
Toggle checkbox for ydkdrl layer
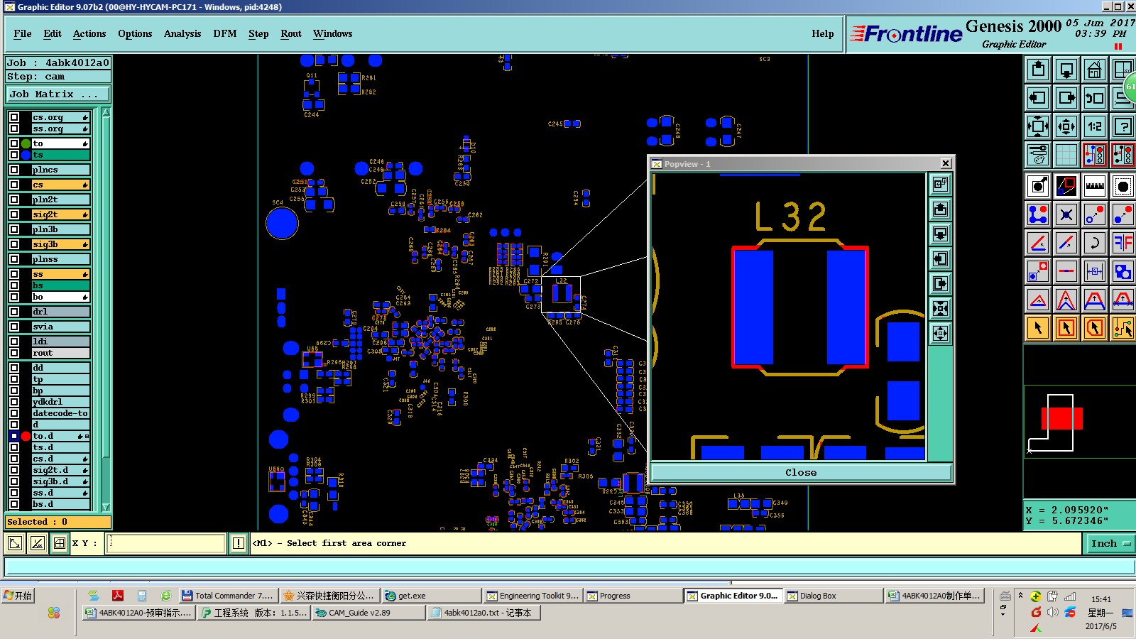coord(14,402)
